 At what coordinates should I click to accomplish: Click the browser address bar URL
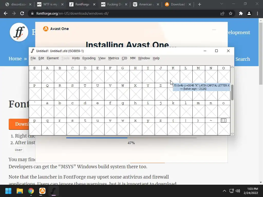point(72,13)
